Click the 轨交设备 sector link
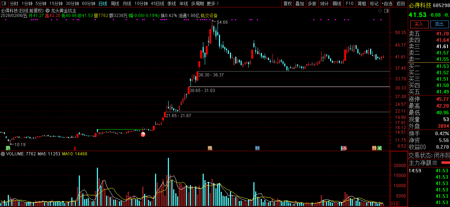 click(x=209, y=16)
